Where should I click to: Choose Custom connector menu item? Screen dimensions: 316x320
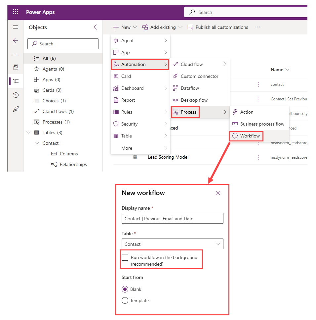(200, 76)
